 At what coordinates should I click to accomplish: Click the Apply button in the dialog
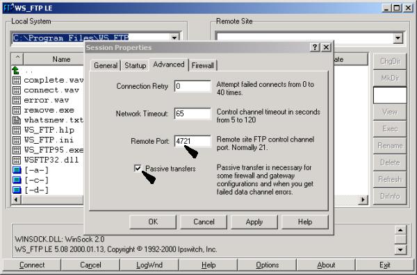tap(254, 222)
